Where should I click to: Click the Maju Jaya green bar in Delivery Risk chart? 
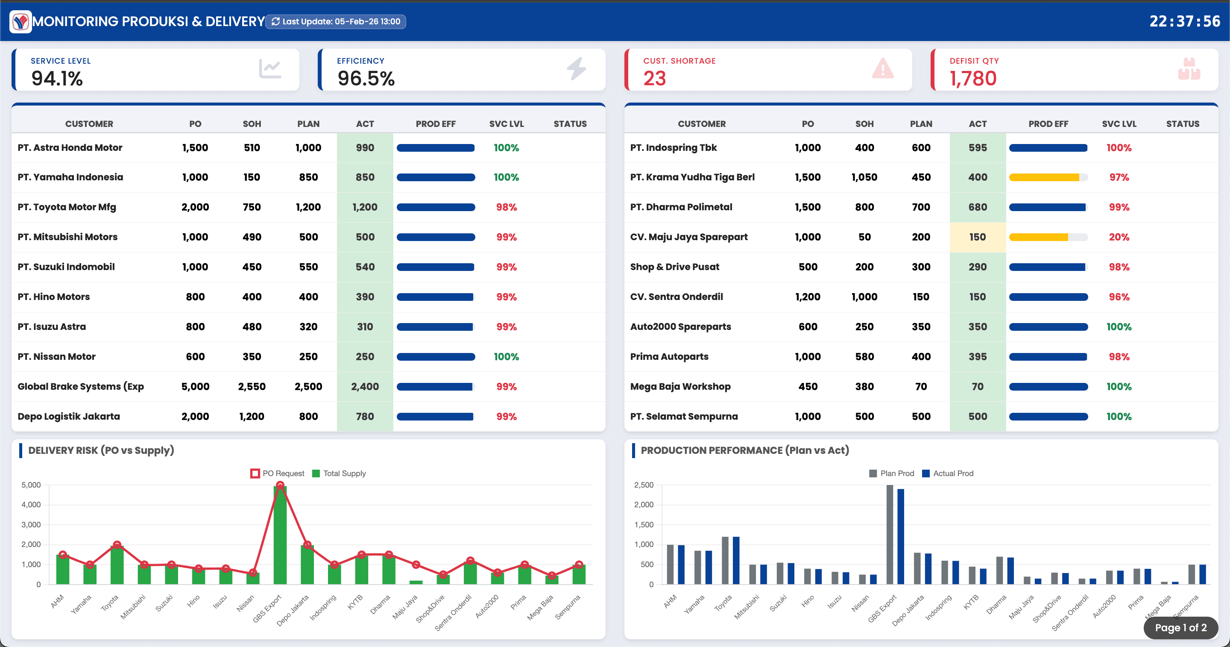(x=416, y=582)
